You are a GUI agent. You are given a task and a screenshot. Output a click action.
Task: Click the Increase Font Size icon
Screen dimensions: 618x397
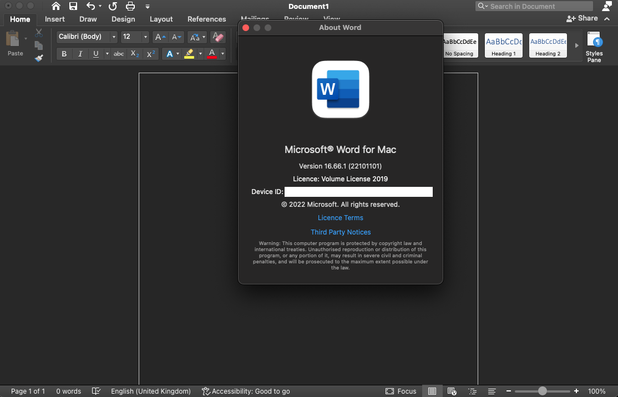(x=160, y=37)
